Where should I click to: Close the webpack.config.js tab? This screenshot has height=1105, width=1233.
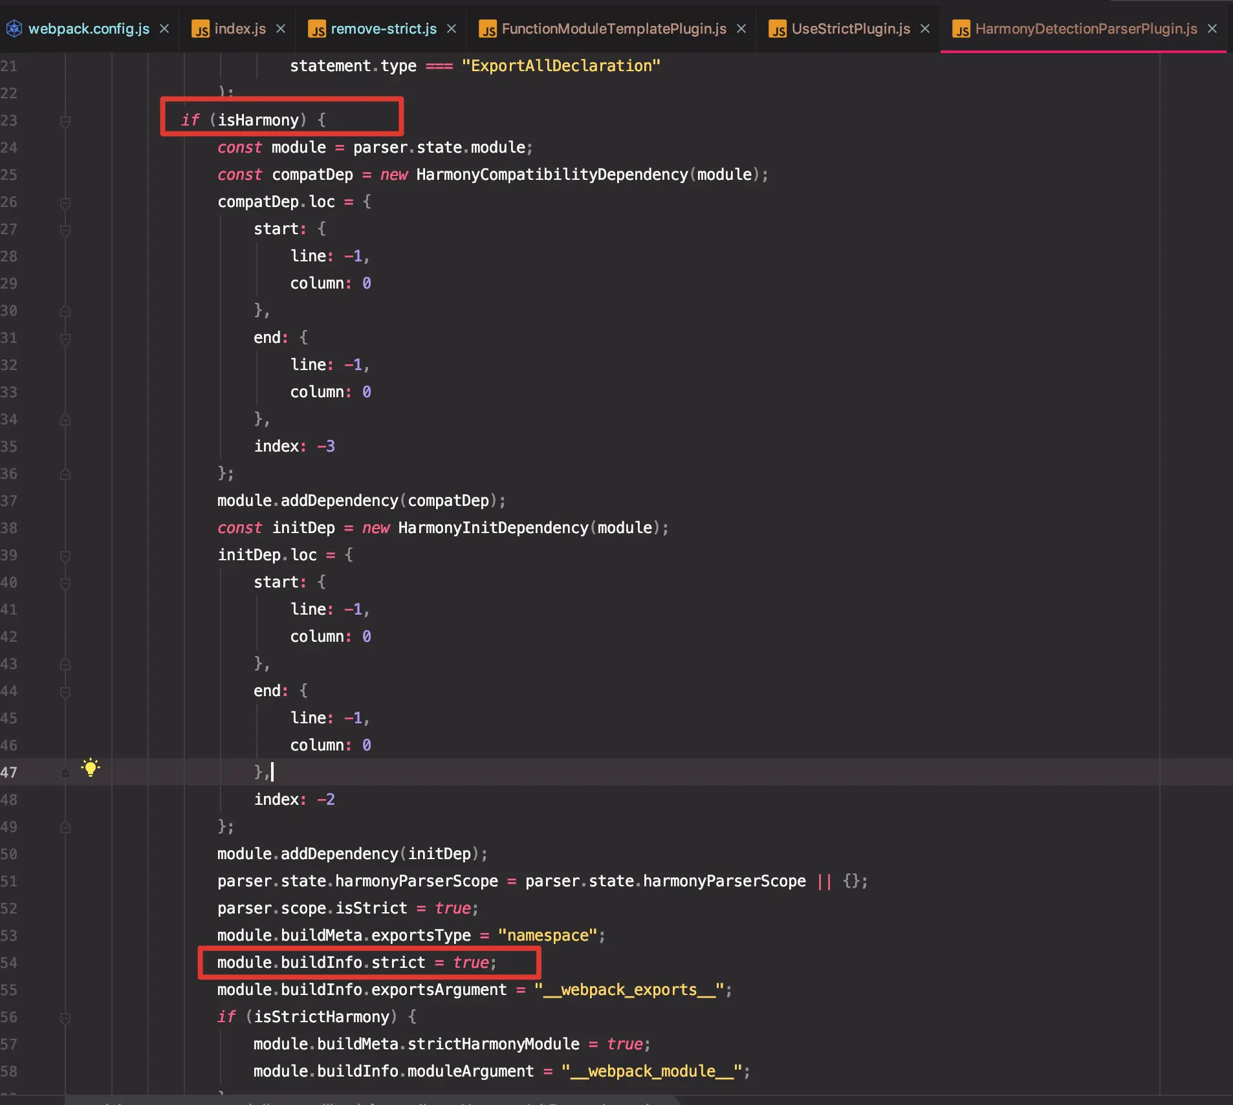[x=164, y=28]
